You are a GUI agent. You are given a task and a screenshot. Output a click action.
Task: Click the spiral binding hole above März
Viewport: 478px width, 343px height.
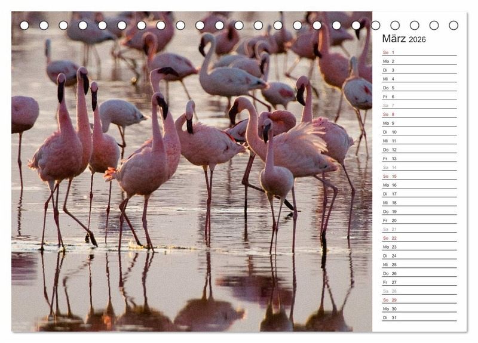[395, 25]
